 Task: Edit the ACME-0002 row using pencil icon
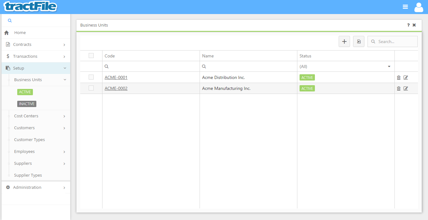[406, 89]
